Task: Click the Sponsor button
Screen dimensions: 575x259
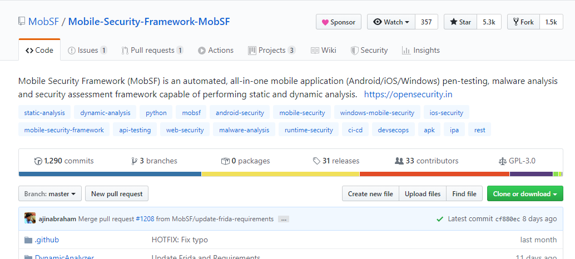Action: coord(339,22)
